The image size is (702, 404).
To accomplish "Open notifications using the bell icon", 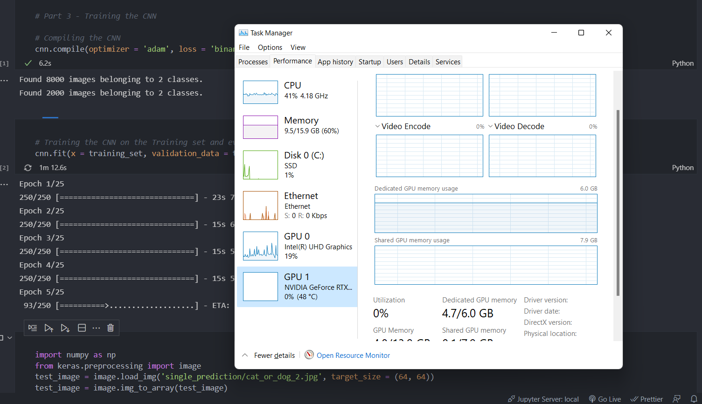I will pos(695,399).
